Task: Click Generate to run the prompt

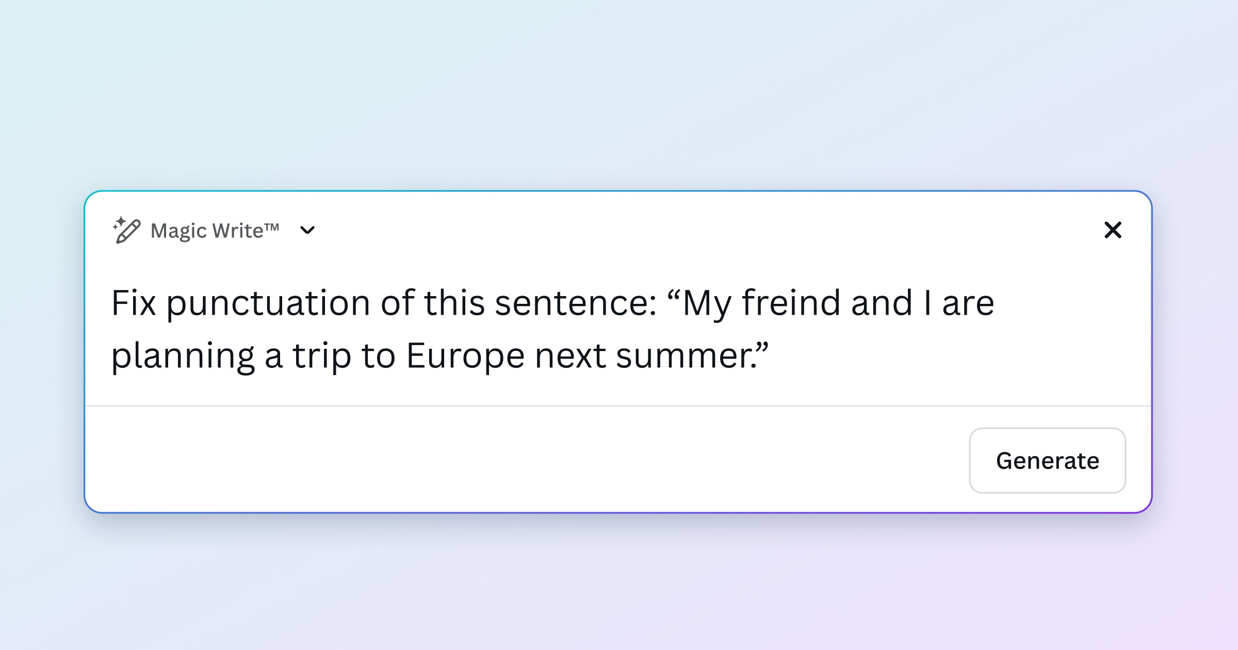Action: tap(1047, 461)
